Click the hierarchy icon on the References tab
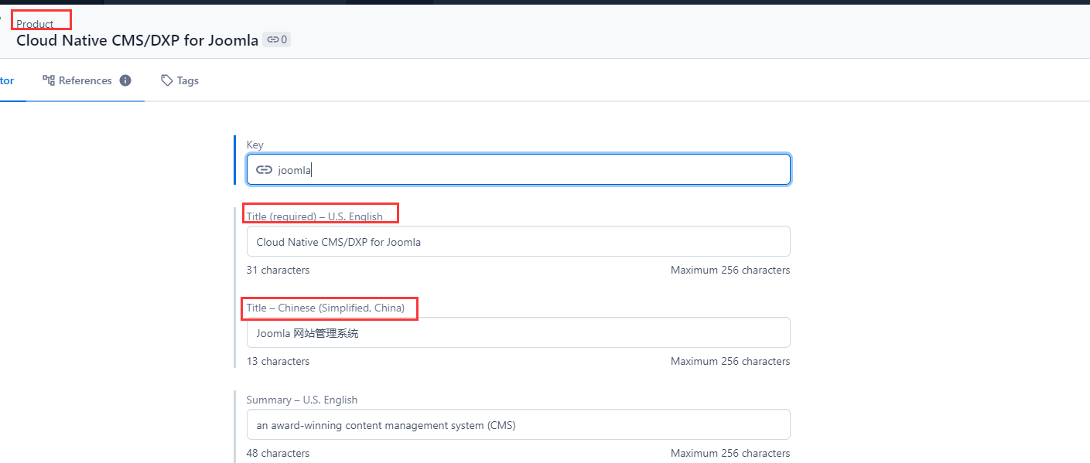Screen dimensions: 1090x463 point(48,80)
